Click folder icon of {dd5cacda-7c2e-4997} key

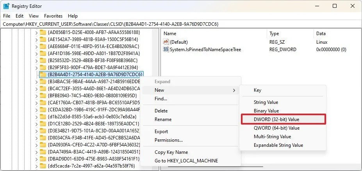point(43,166)
